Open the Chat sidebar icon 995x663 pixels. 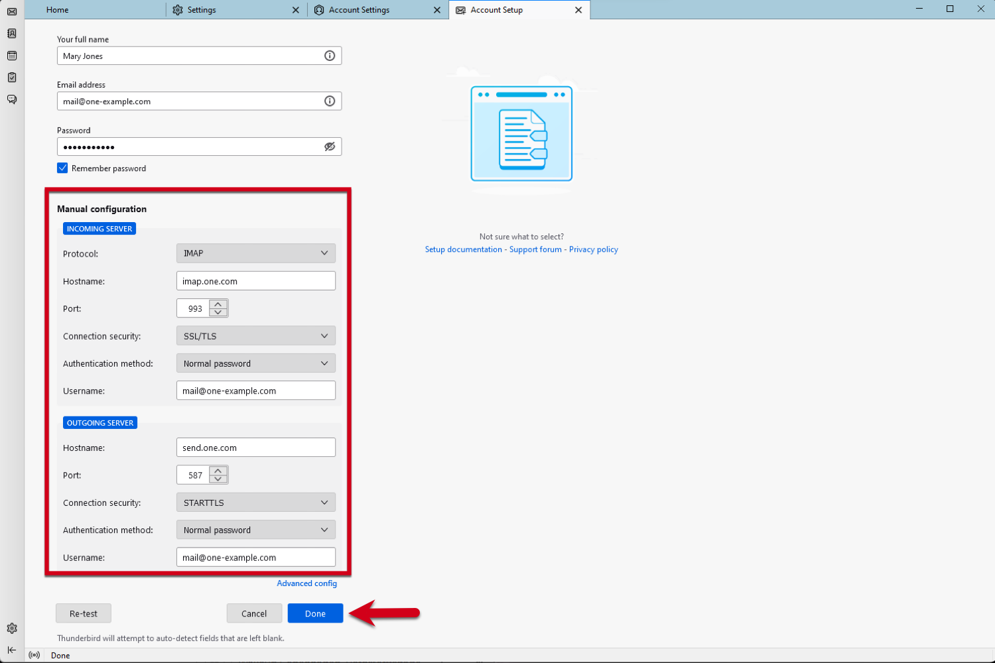(12, 99)
